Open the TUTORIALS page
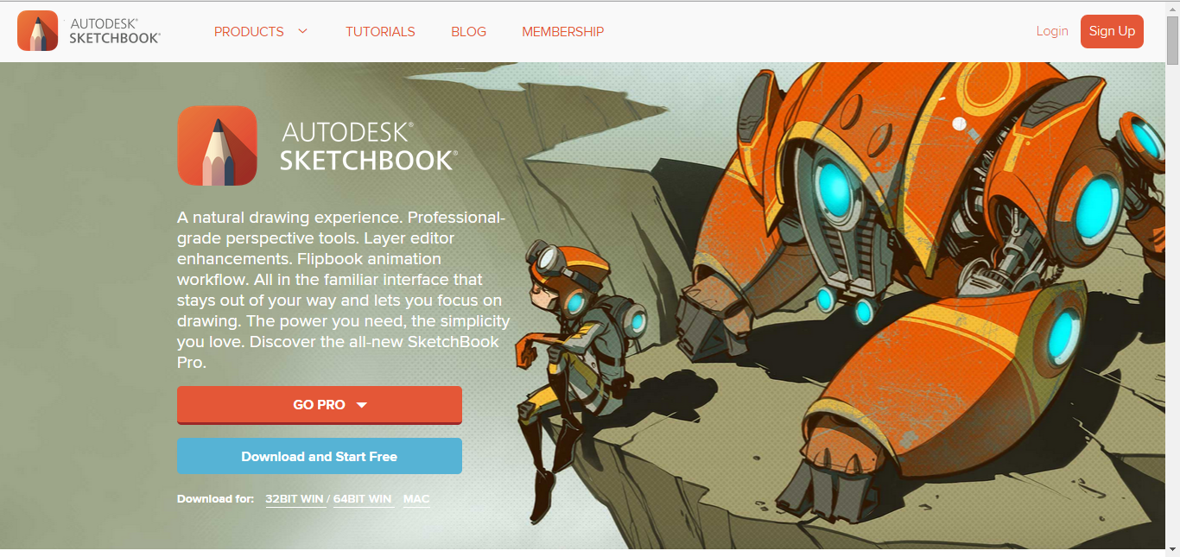The image size is (1180, 557). click(380, 32)
